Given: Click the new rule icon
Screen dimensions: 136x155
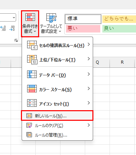Looking at the screenshot, I should 29,116.
